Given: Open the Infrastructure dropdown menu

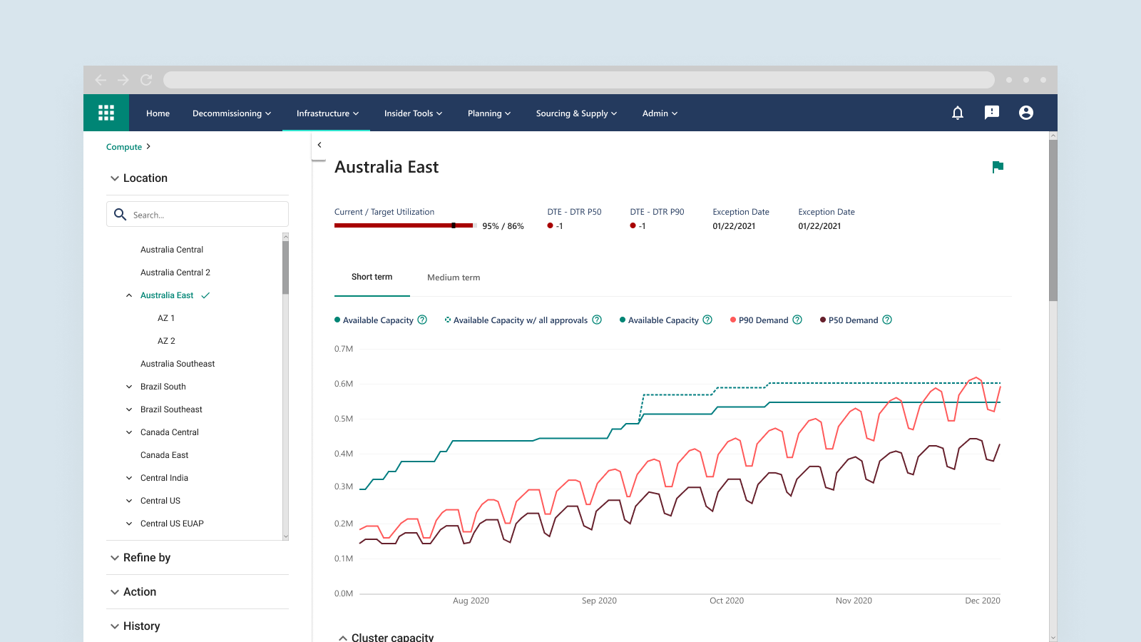Looking at the screenshot, I should pyautogui.click(x=327, y=113).
